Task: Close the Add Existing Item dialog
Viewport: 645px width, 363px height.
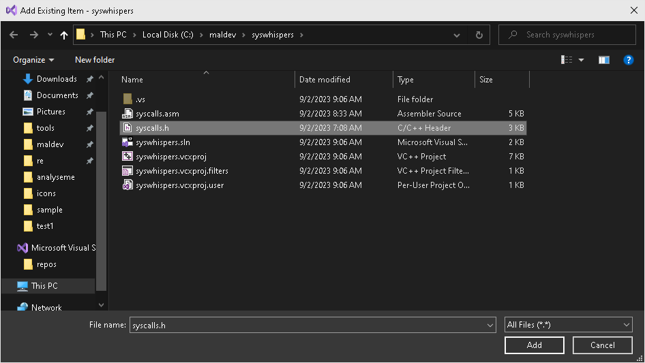Action: pyautogui.click(x=634, y=11)
